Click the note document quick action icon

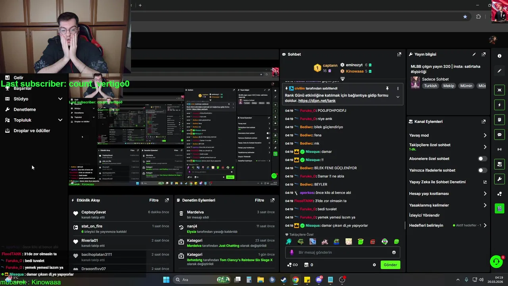(x=499, y=120)
